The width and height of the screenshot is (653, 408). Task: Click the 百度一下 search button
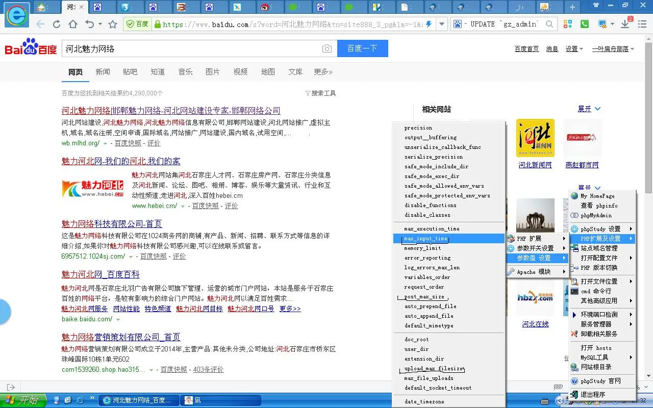click(362, 48)
